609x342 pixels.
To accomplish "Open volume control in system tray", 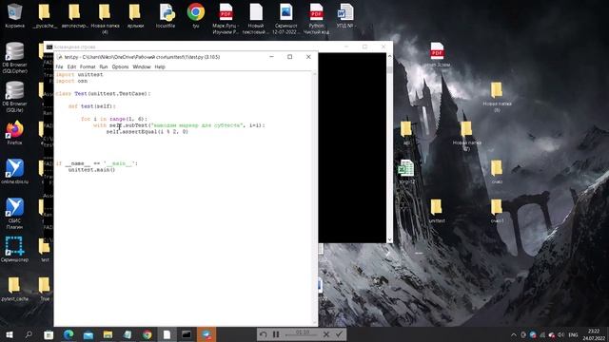I will pyautogui.click(x=560, y=334).
